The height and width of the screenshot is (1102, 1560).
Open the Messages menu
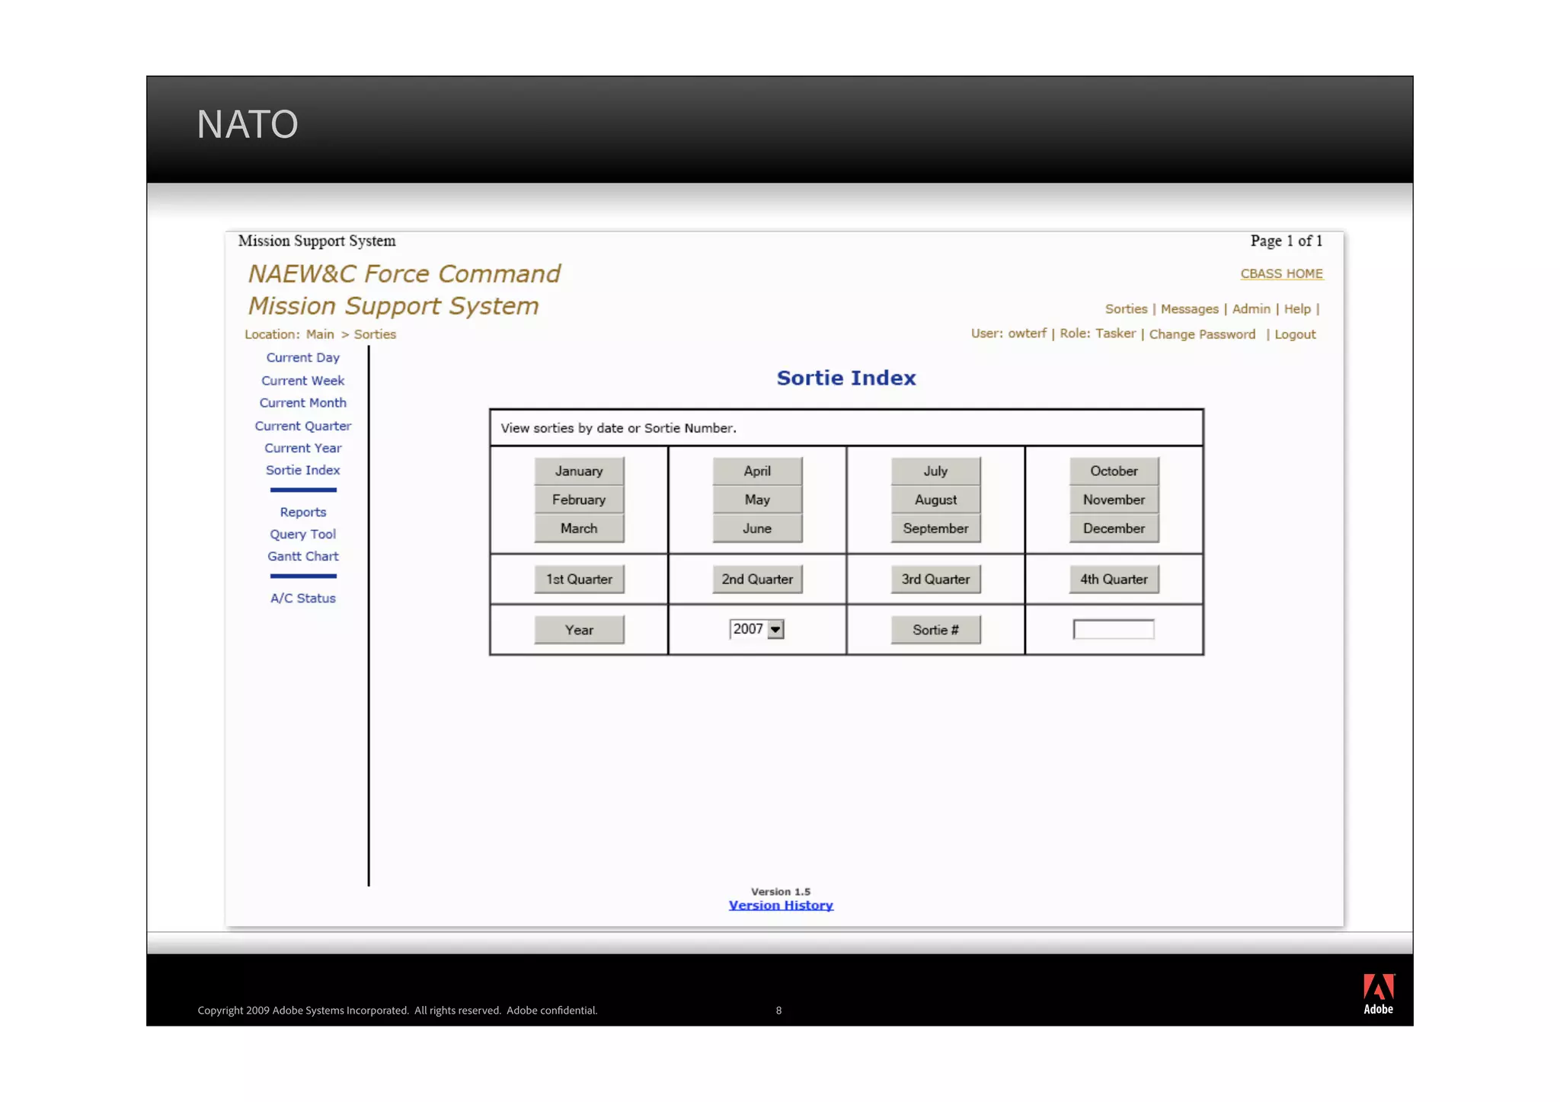click(x=1189, y=308)
